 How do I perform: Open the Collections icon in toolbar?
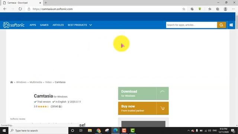click(x=218, y=9)
